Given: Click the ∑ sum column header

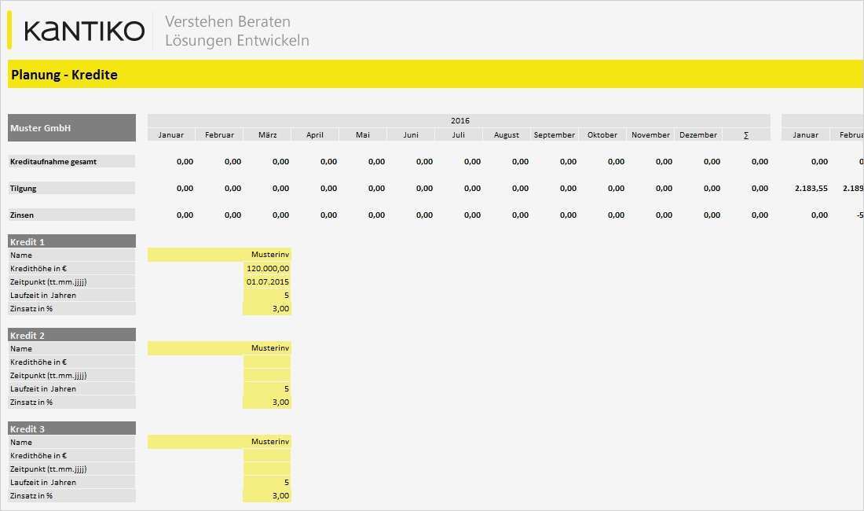Looking at the screenshot, I should tap(746, 135).
